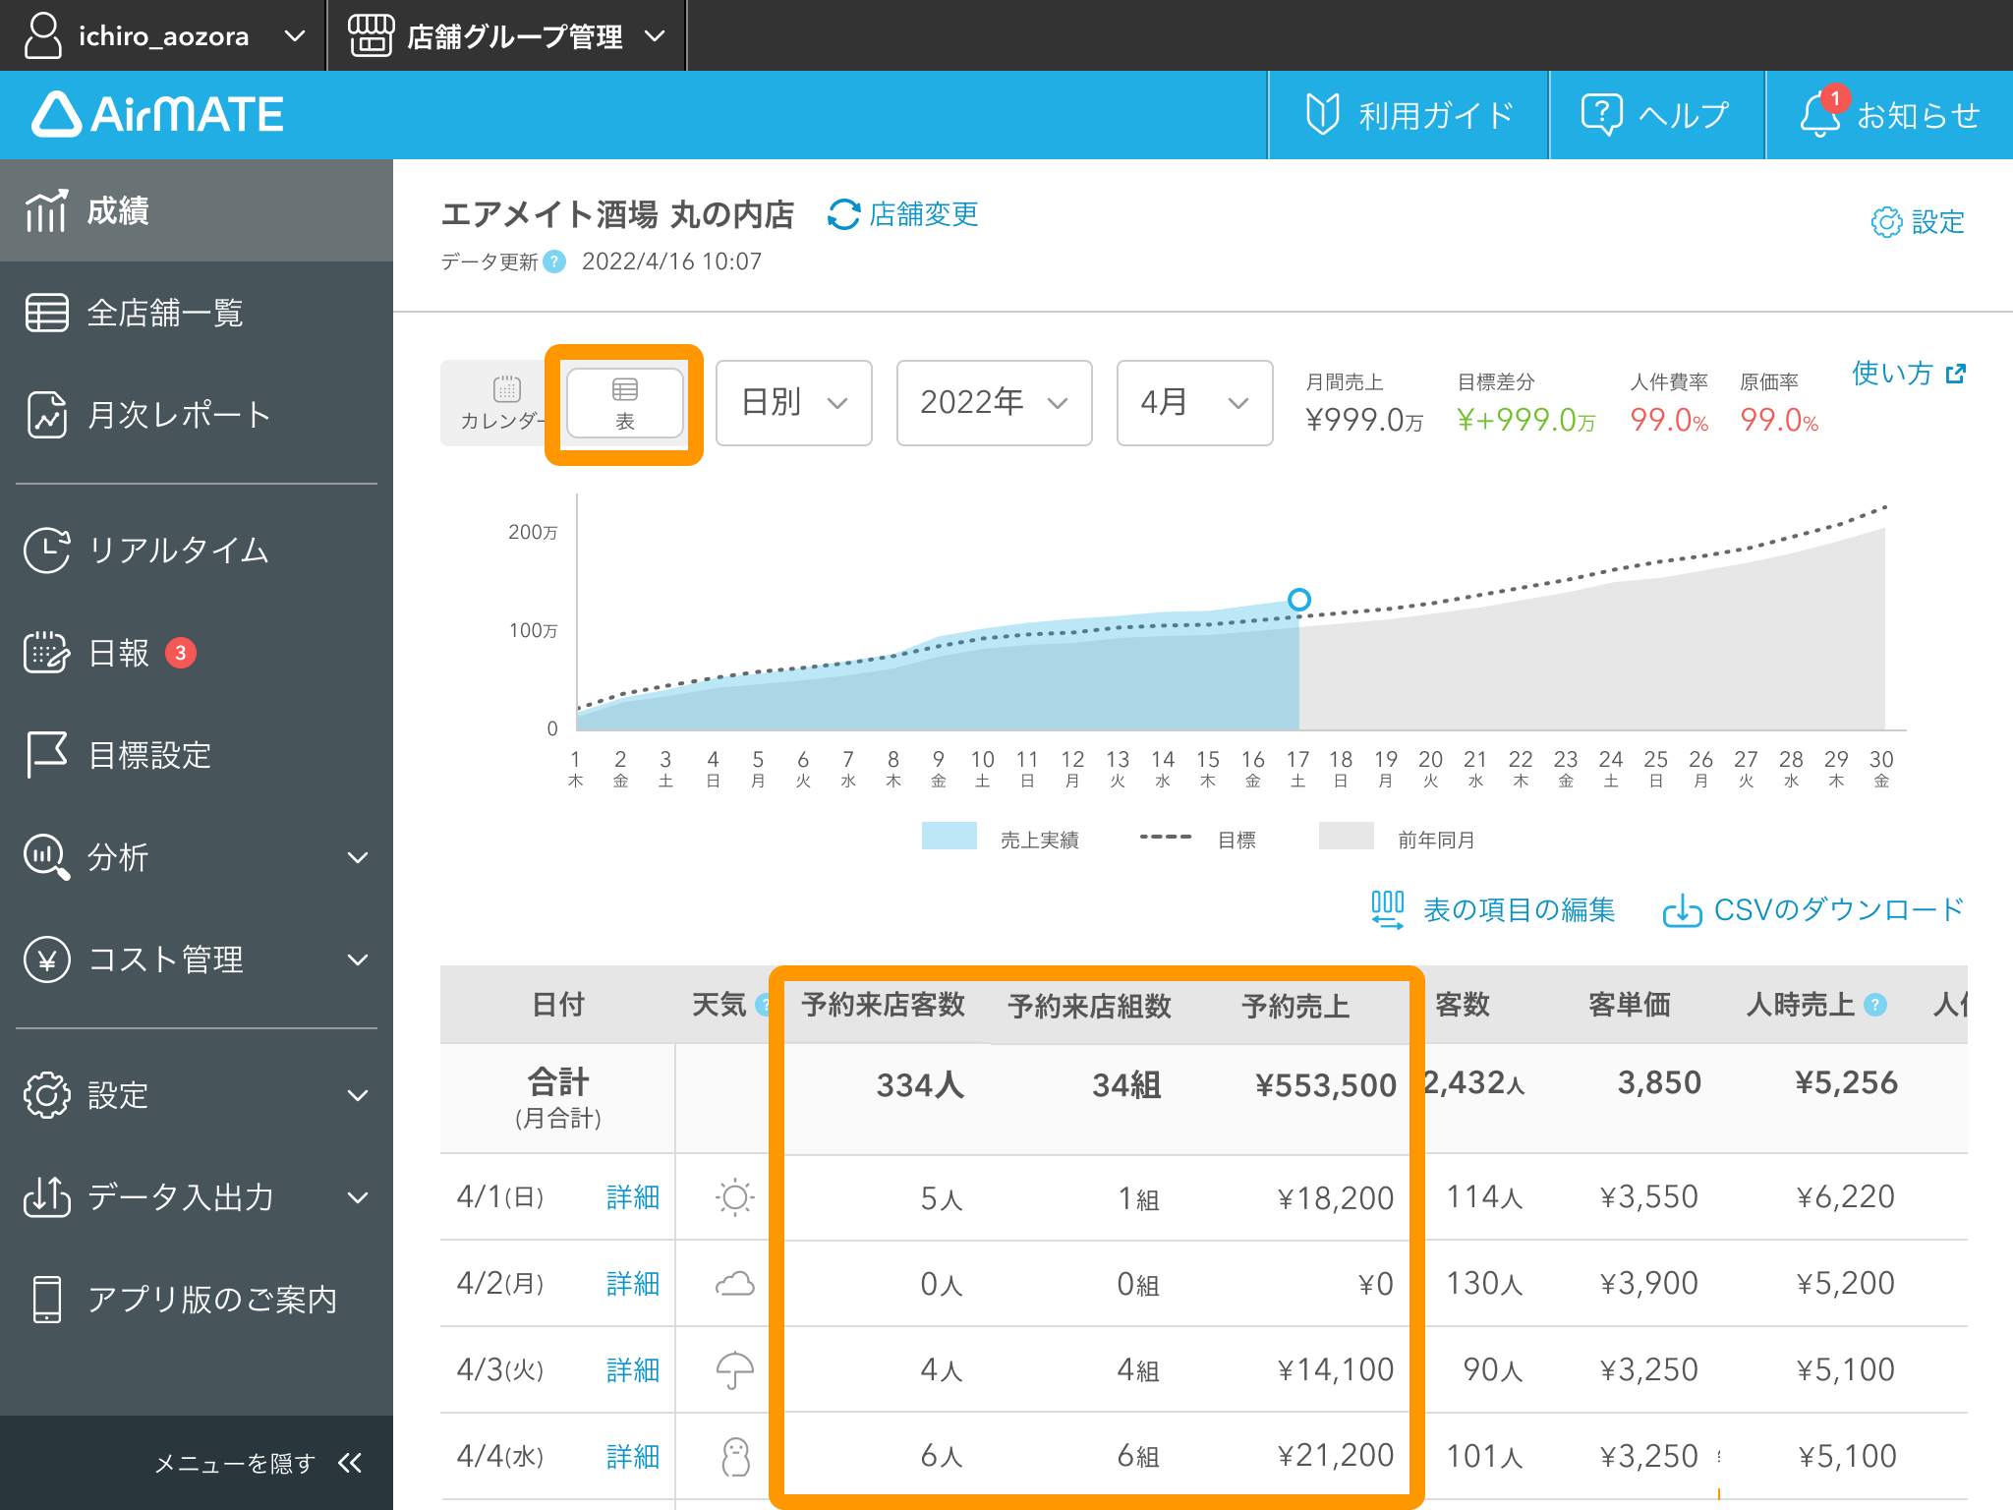The width and height of the screenshot is (2013, 1510).
Task: Click the 人時売上 column help icon
Action: (x=1875, y=1005)
